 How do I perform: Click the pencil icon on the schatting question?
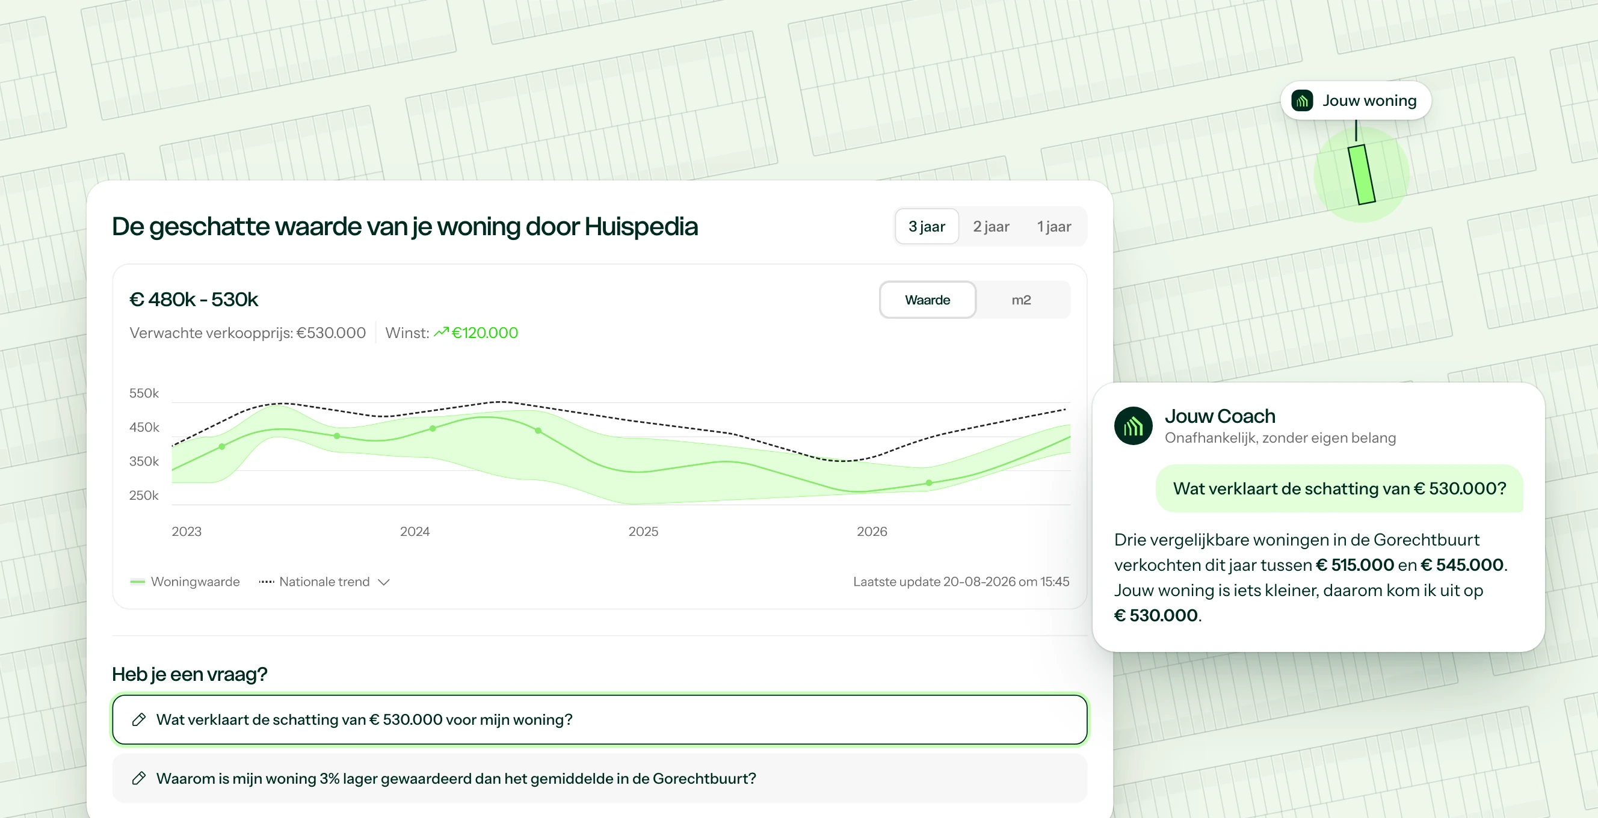coord(139,719)
